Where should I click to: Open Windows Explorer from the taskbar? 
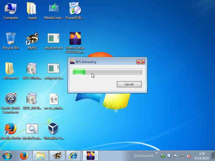(41, 156)
